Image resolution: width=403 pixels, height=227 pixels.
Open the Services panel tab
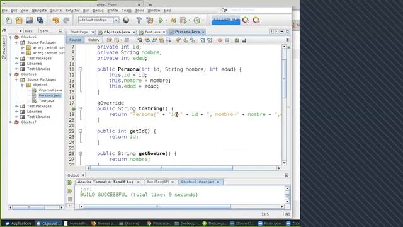pos(44,31)
